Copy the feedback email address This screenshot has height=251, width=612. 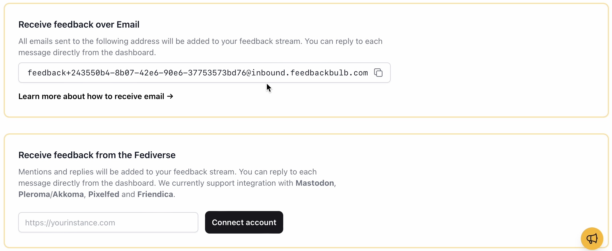(378, 73)
